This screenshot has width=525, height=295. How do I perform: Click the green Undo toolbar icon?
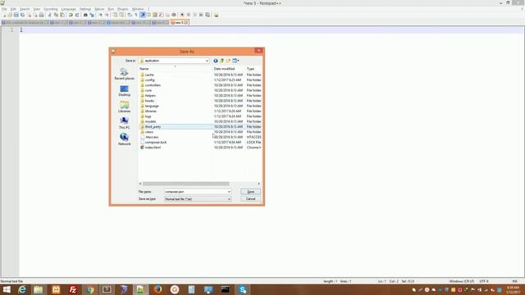71,15
